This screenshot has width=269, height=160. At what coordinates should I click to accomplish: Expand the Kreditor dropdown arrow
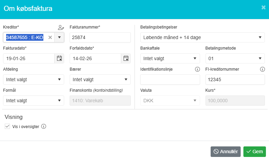[59, 37]
